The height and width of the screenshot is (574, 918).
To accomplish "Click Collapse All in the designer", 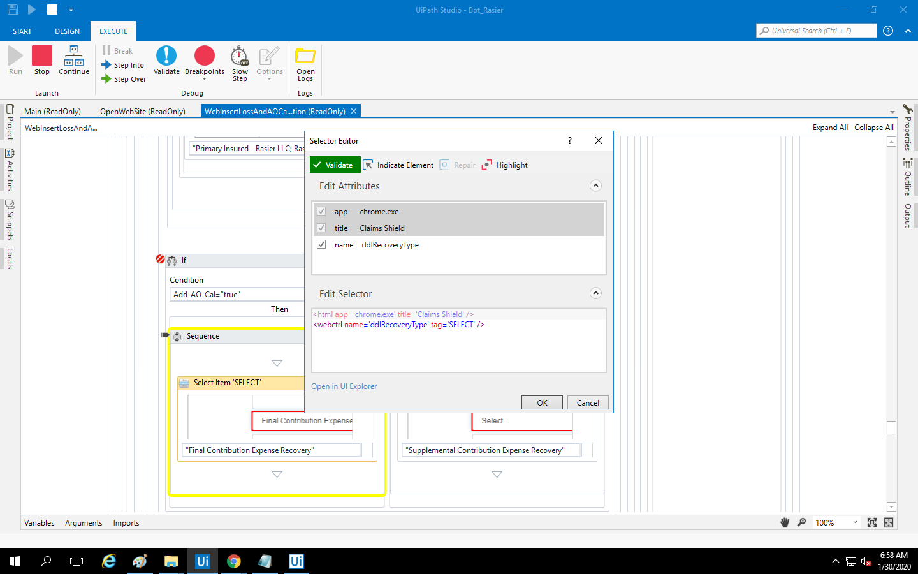I will coord(874,128).
